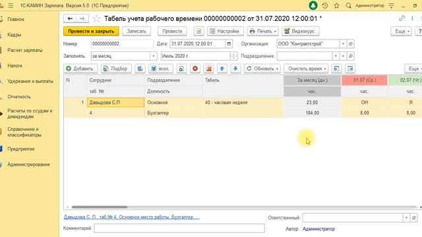
Task: Expand Подразделение dropdown arrow
Action: click(336, 56)
